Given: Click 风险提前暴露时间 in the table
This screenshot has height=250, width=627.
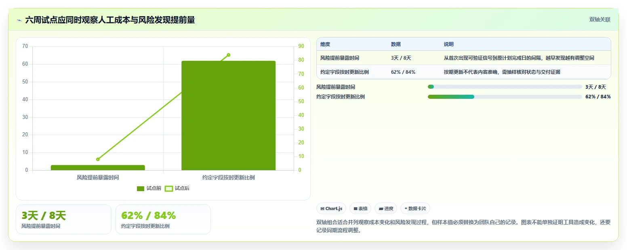Looking at the screenshot, I should [x=340, y=58].
